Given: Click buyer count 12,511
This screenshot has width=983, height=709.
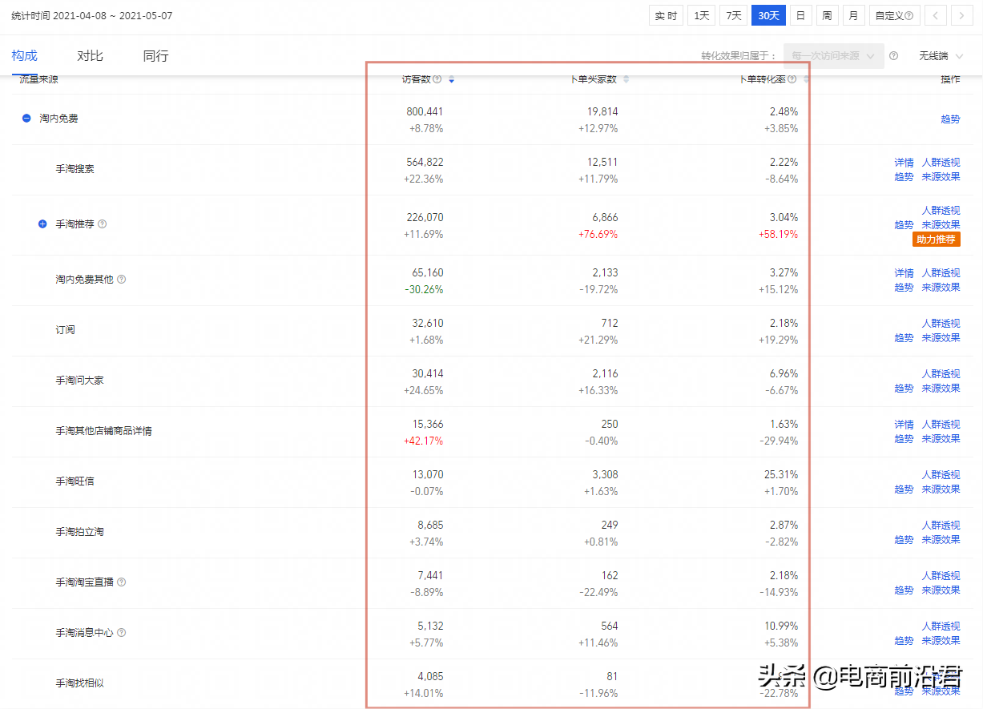Looking at the screenshot, I should coord(602,163).
